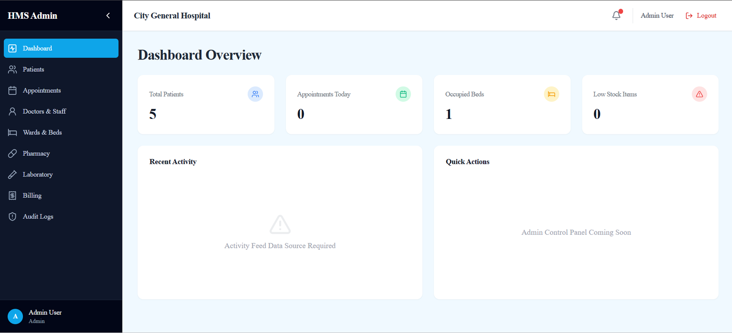Open the Patients page
Screen dimensions: 732x333
coord(61,69)
